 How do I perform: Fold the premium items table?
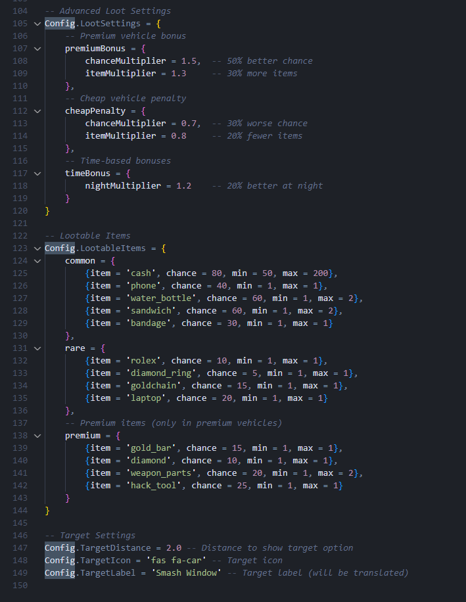pyautogui.click(x=37, y=436)
